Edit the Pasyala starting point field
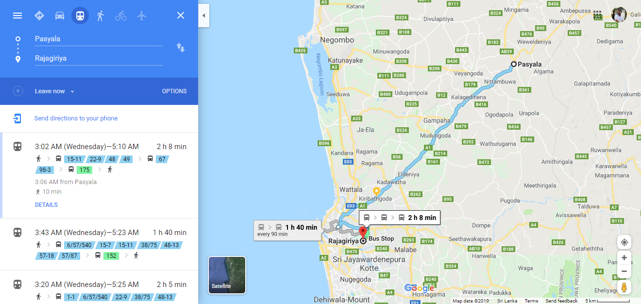Image resolution: width=641 pixels, height=304 pixels. (x=99, y=39)
